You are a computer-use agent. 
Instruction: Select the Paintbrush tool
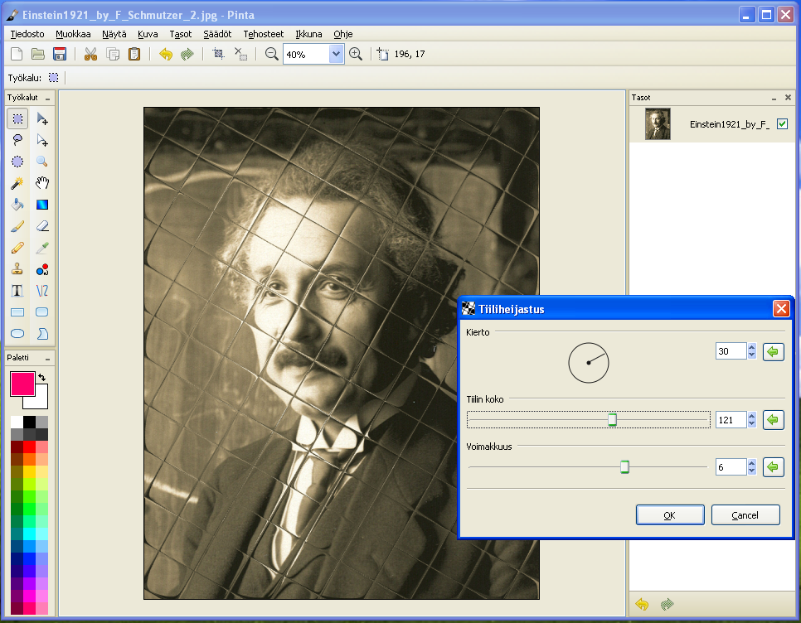coord(17,226)
